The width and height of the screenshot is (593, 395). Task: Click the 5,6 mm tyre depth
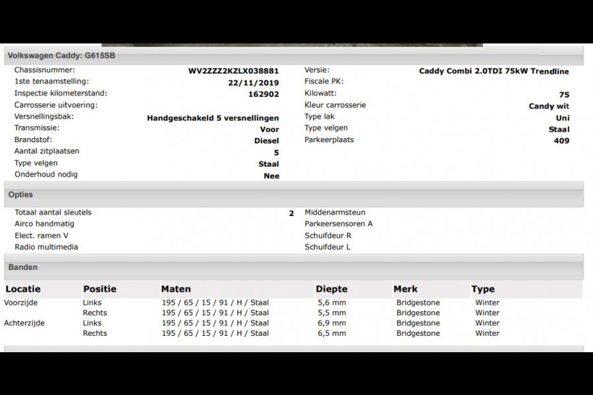331,303
